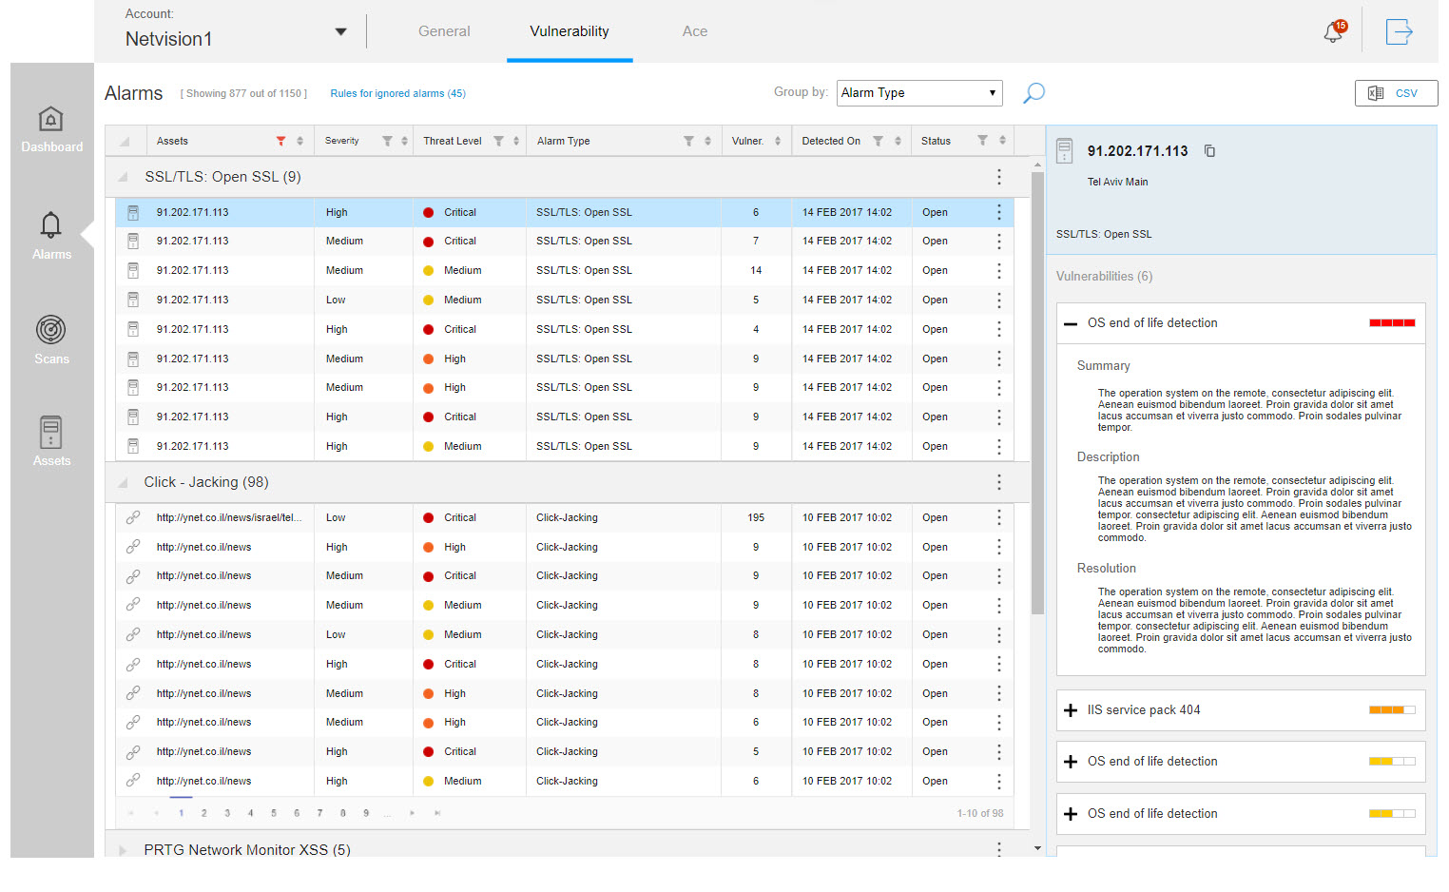Click the Detected On column header text
The height and width of the screenshot is (892, 1449).
(x=831, y=141)
